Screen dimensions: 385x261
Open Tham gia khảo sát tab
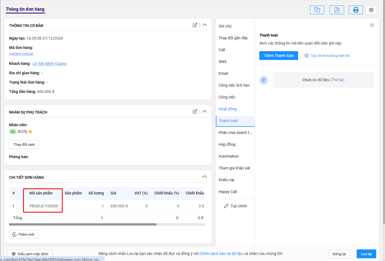coord(234,168)
